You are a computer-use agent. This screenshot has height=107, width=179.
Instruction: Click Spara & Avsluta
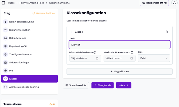76,85
